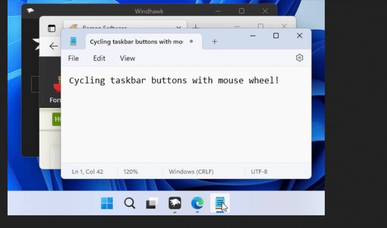Open the Notepad settings gear

[299, 58]
